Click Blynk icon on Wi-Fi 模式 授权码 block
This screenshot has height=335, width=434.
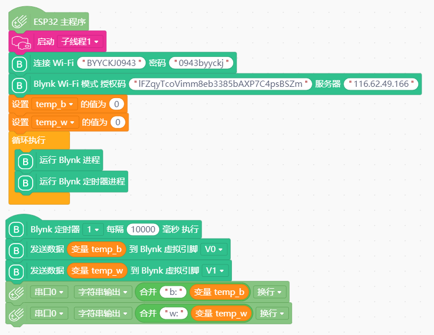coord(19,85)
